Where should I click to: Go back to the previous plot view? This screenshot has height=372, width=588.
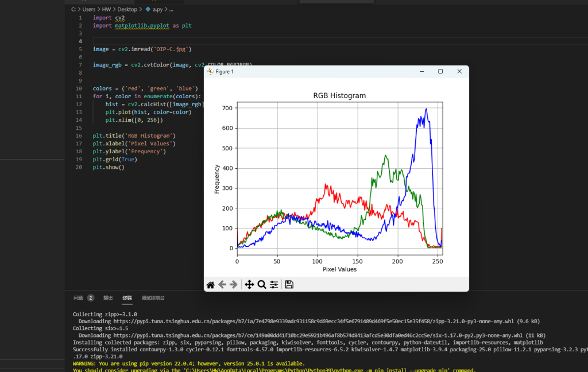(x=222, y=285)
